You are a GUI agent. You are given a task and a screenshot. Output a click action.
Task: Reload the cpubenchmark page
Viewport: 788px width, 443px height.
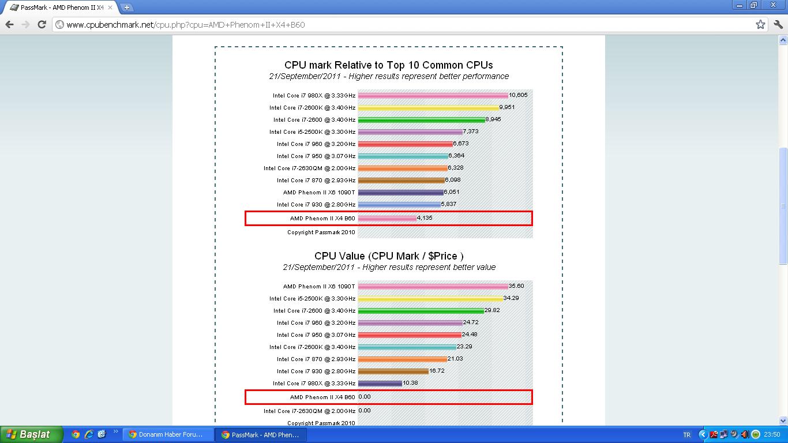click(x=42, y=24)
